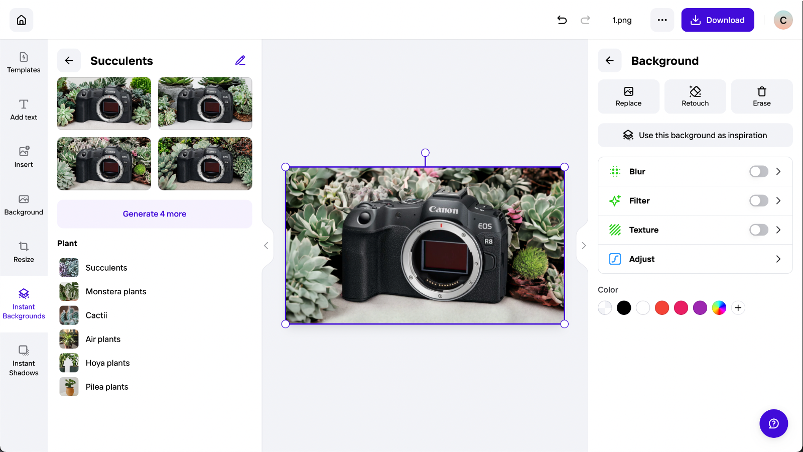
Task: Enable the Blur effect toggle
Action: (758, 171)
